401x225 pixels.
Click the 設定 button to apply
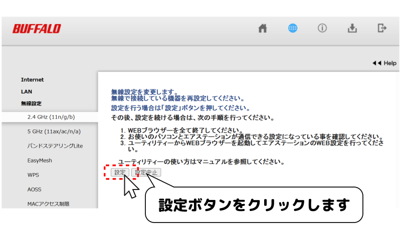[x=120, y=172]
